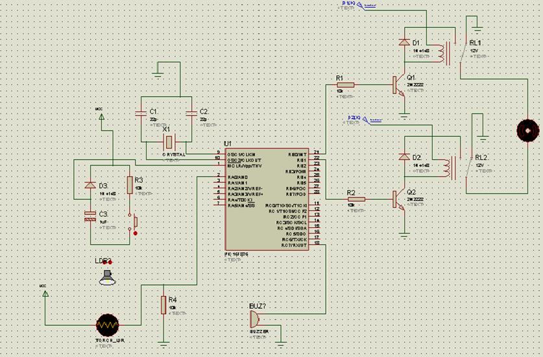Image resolution: width=543 pixels, height=357 pixels.
Task: Select diode D2 above transistor Q2
Action: coord(404,157)
